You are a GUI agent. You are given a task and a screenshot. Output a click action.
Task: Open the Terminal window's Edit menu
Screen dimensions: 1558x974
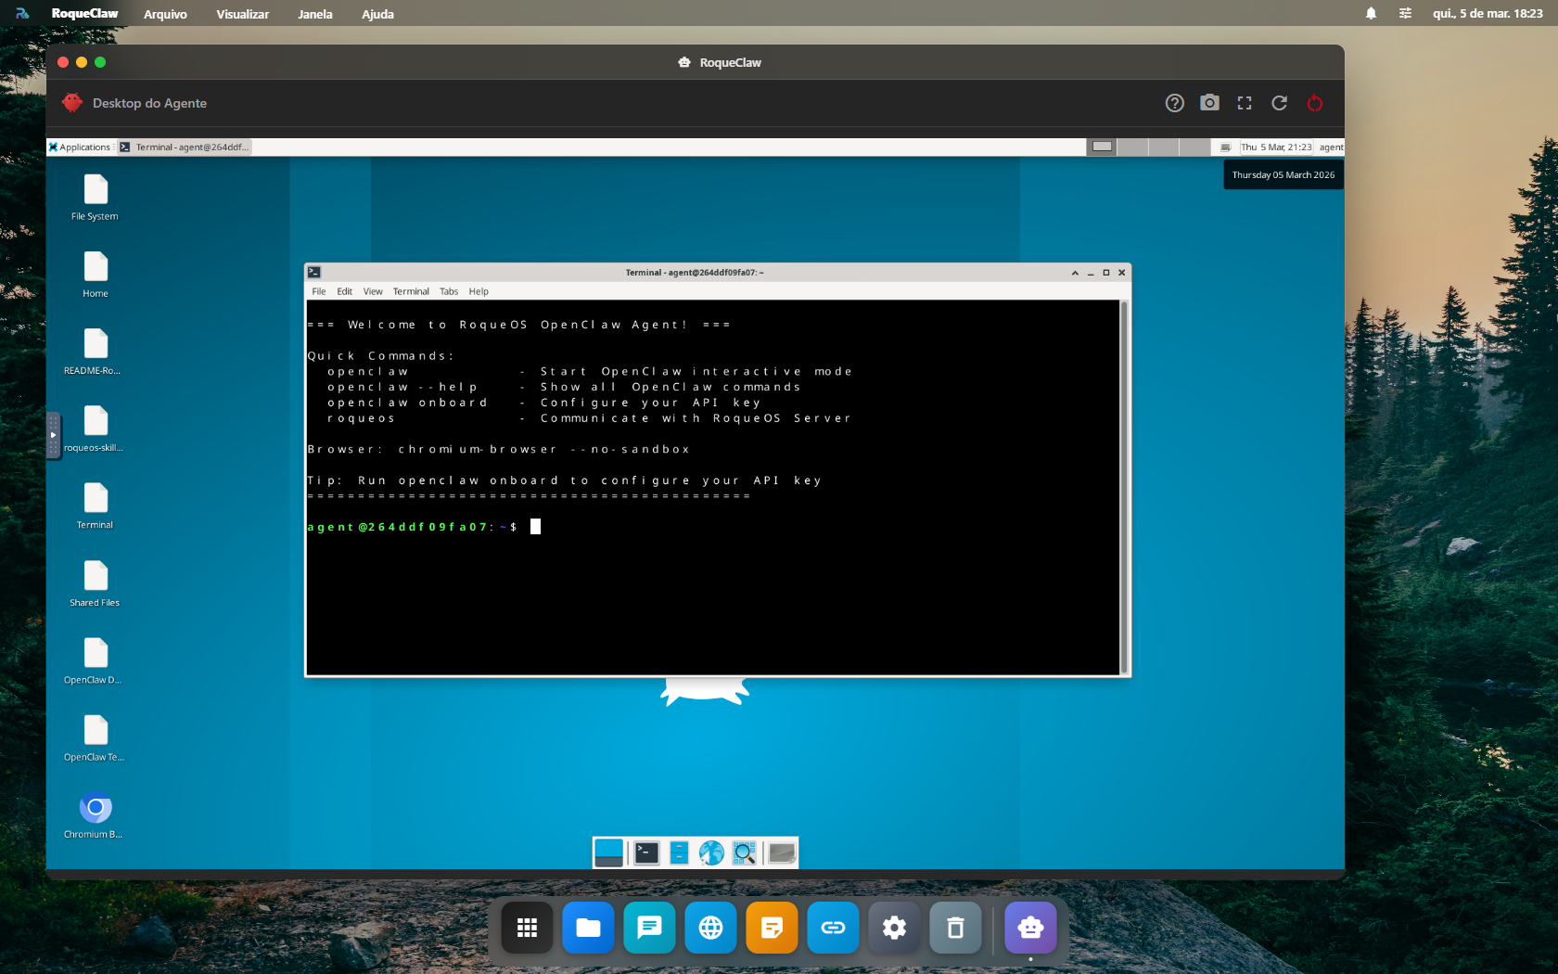pos(344,291)
